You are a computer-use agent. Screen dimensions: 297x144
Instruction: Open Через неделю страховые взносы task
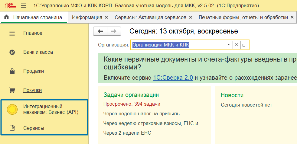pos(154,123)
